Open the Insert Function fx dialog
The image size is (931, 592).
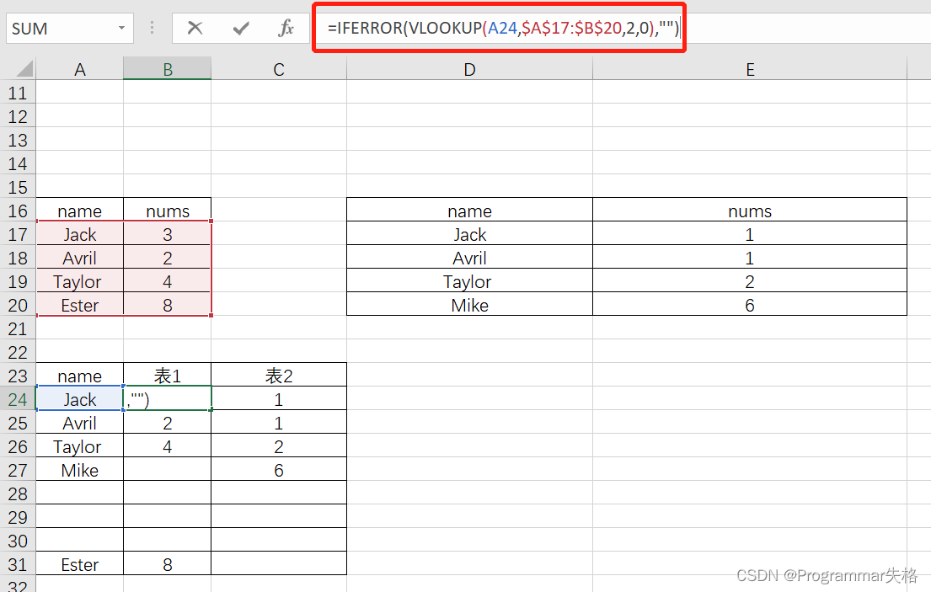click(286, 28)
